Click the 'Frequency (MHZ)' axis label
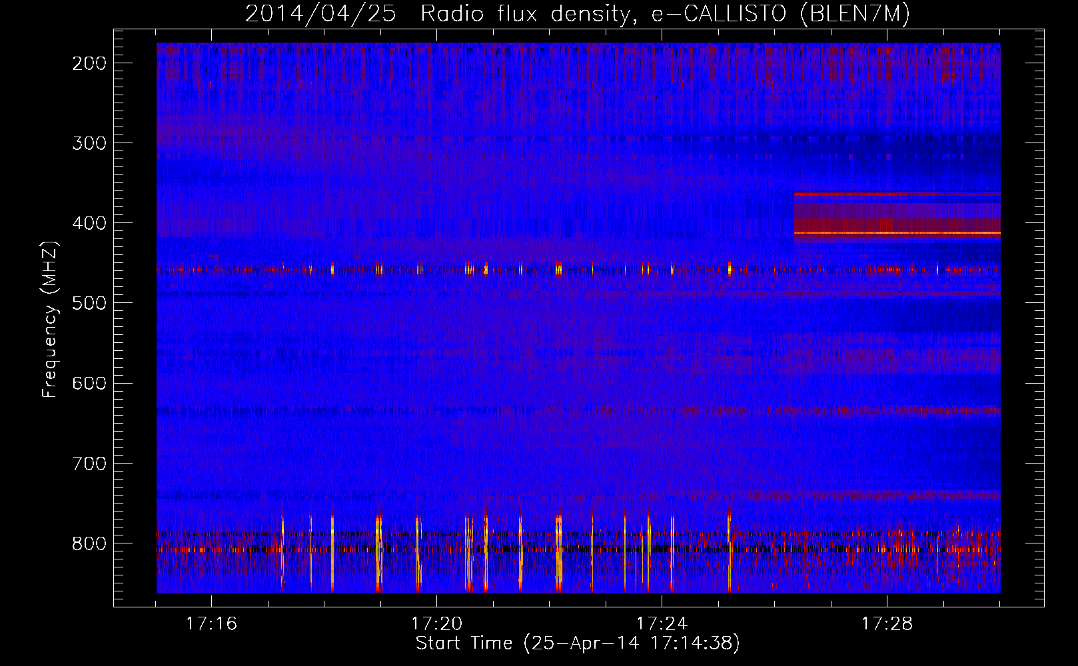This screenshot has height=666, width=1078. (50, 320)
